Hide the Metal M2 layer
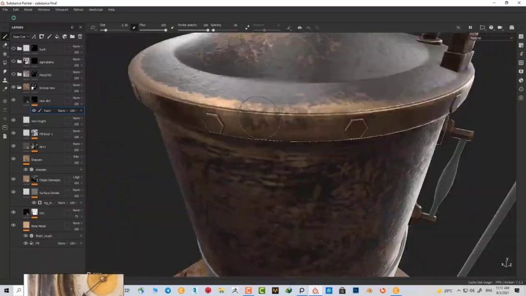Screen dimensions: 526x296 click(13, 74)
